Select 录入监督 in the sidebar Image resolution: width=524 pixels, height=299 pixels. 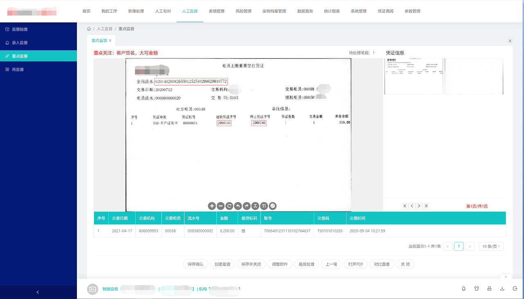(20, 42)
